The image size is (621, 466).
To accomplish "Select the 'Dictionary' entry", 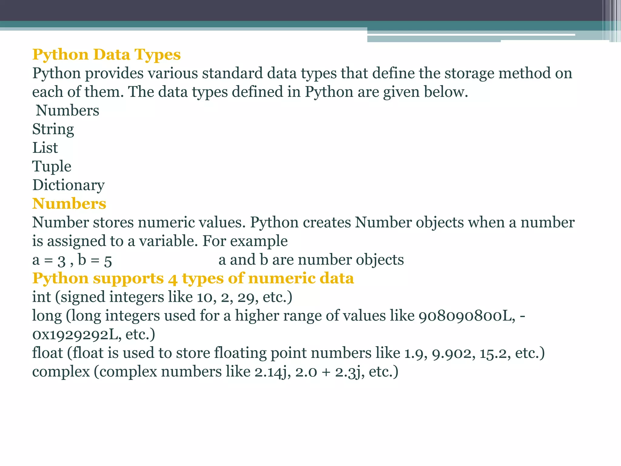I will [69, 185].
